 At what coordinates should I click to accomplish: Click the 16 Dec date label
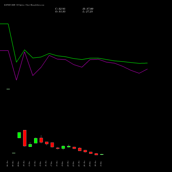point(46,164)
